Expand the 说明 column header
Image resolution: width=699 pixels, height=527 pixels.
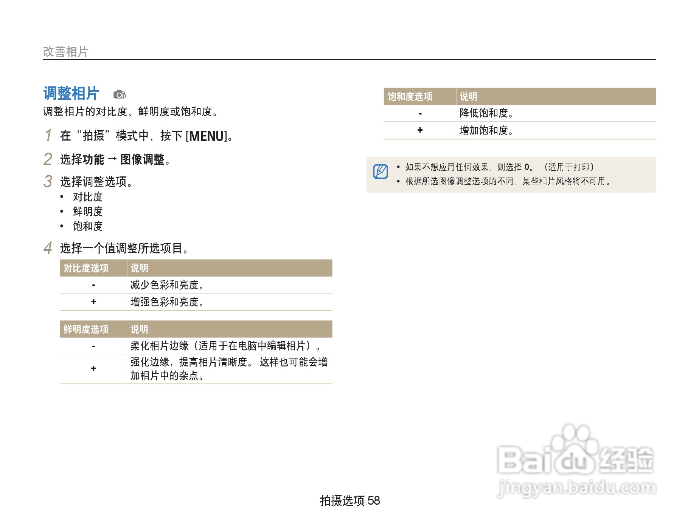469,96
